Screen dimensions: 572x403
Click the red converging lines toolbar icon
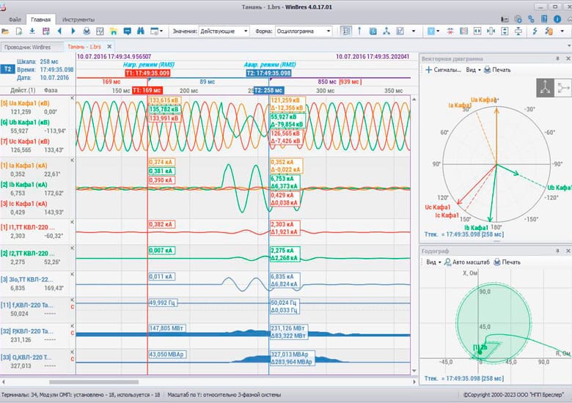tap(450, 32)
